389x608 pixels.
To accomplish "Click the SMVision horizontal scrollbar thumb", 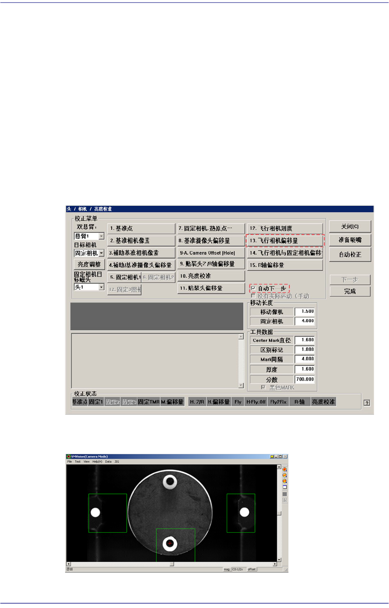I will [172, 564].
